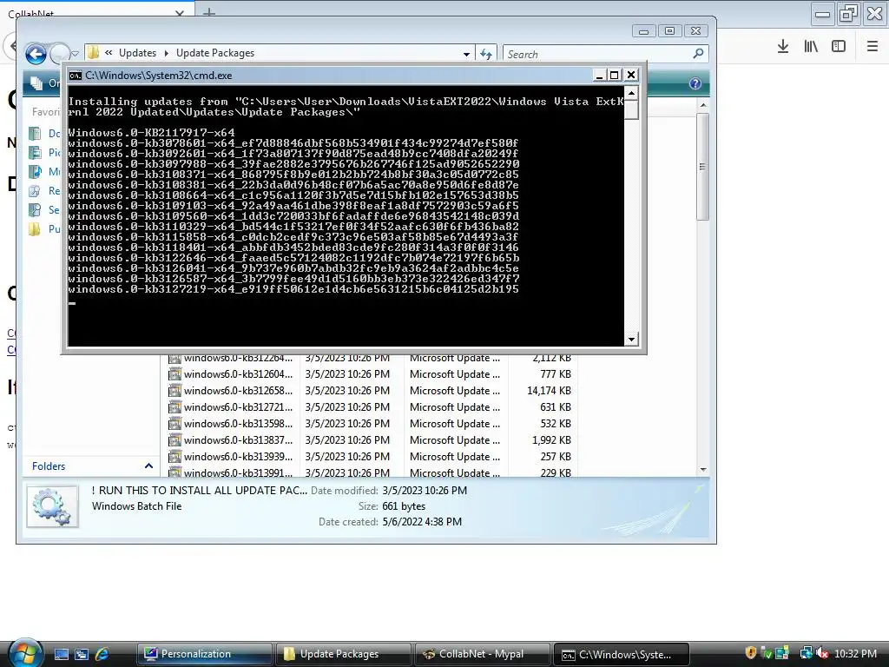Click cmd window scrollbar up arrow

pyautogui.click(x=631, y=93)
